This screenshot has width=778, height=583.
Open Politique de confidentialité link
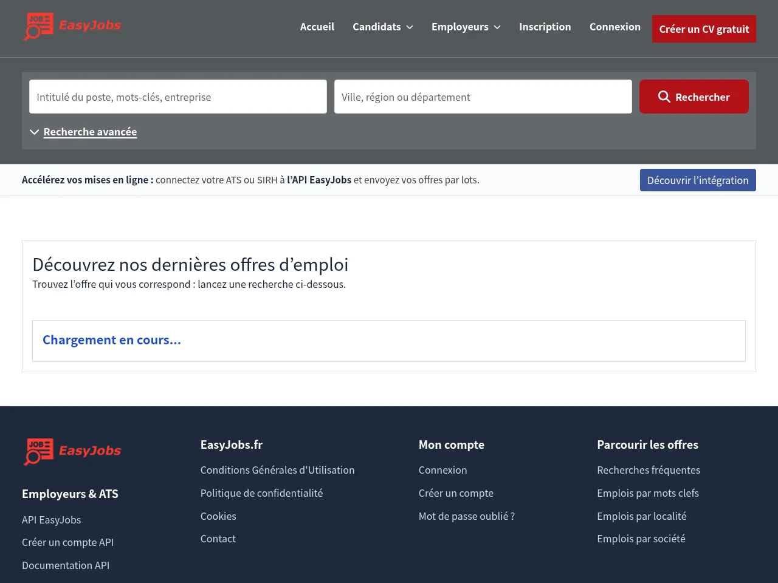click(262, 493)
